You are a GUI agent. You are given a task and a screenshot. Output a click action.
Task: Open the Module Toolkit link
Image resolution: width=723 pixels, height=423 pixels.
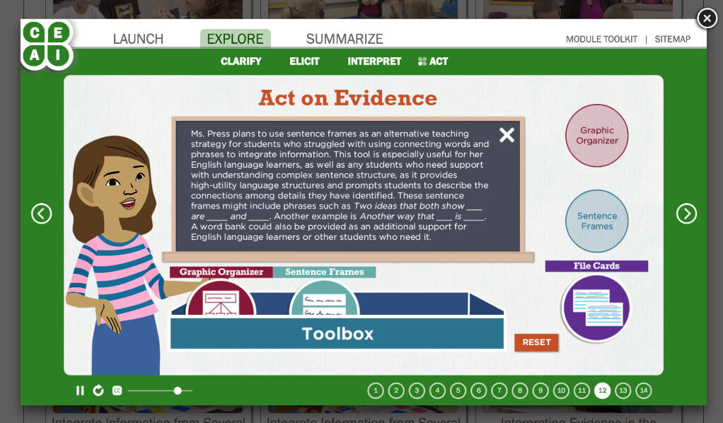pyautogui.click(x=601, y=40)
